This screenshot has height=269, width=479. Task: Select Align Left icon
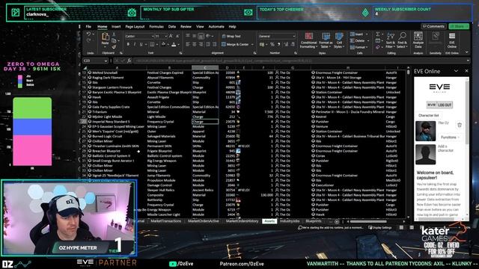click(x=188, y=45)
